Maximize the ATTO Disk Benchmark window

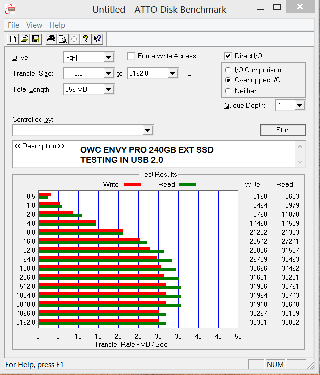click(277, 7)
